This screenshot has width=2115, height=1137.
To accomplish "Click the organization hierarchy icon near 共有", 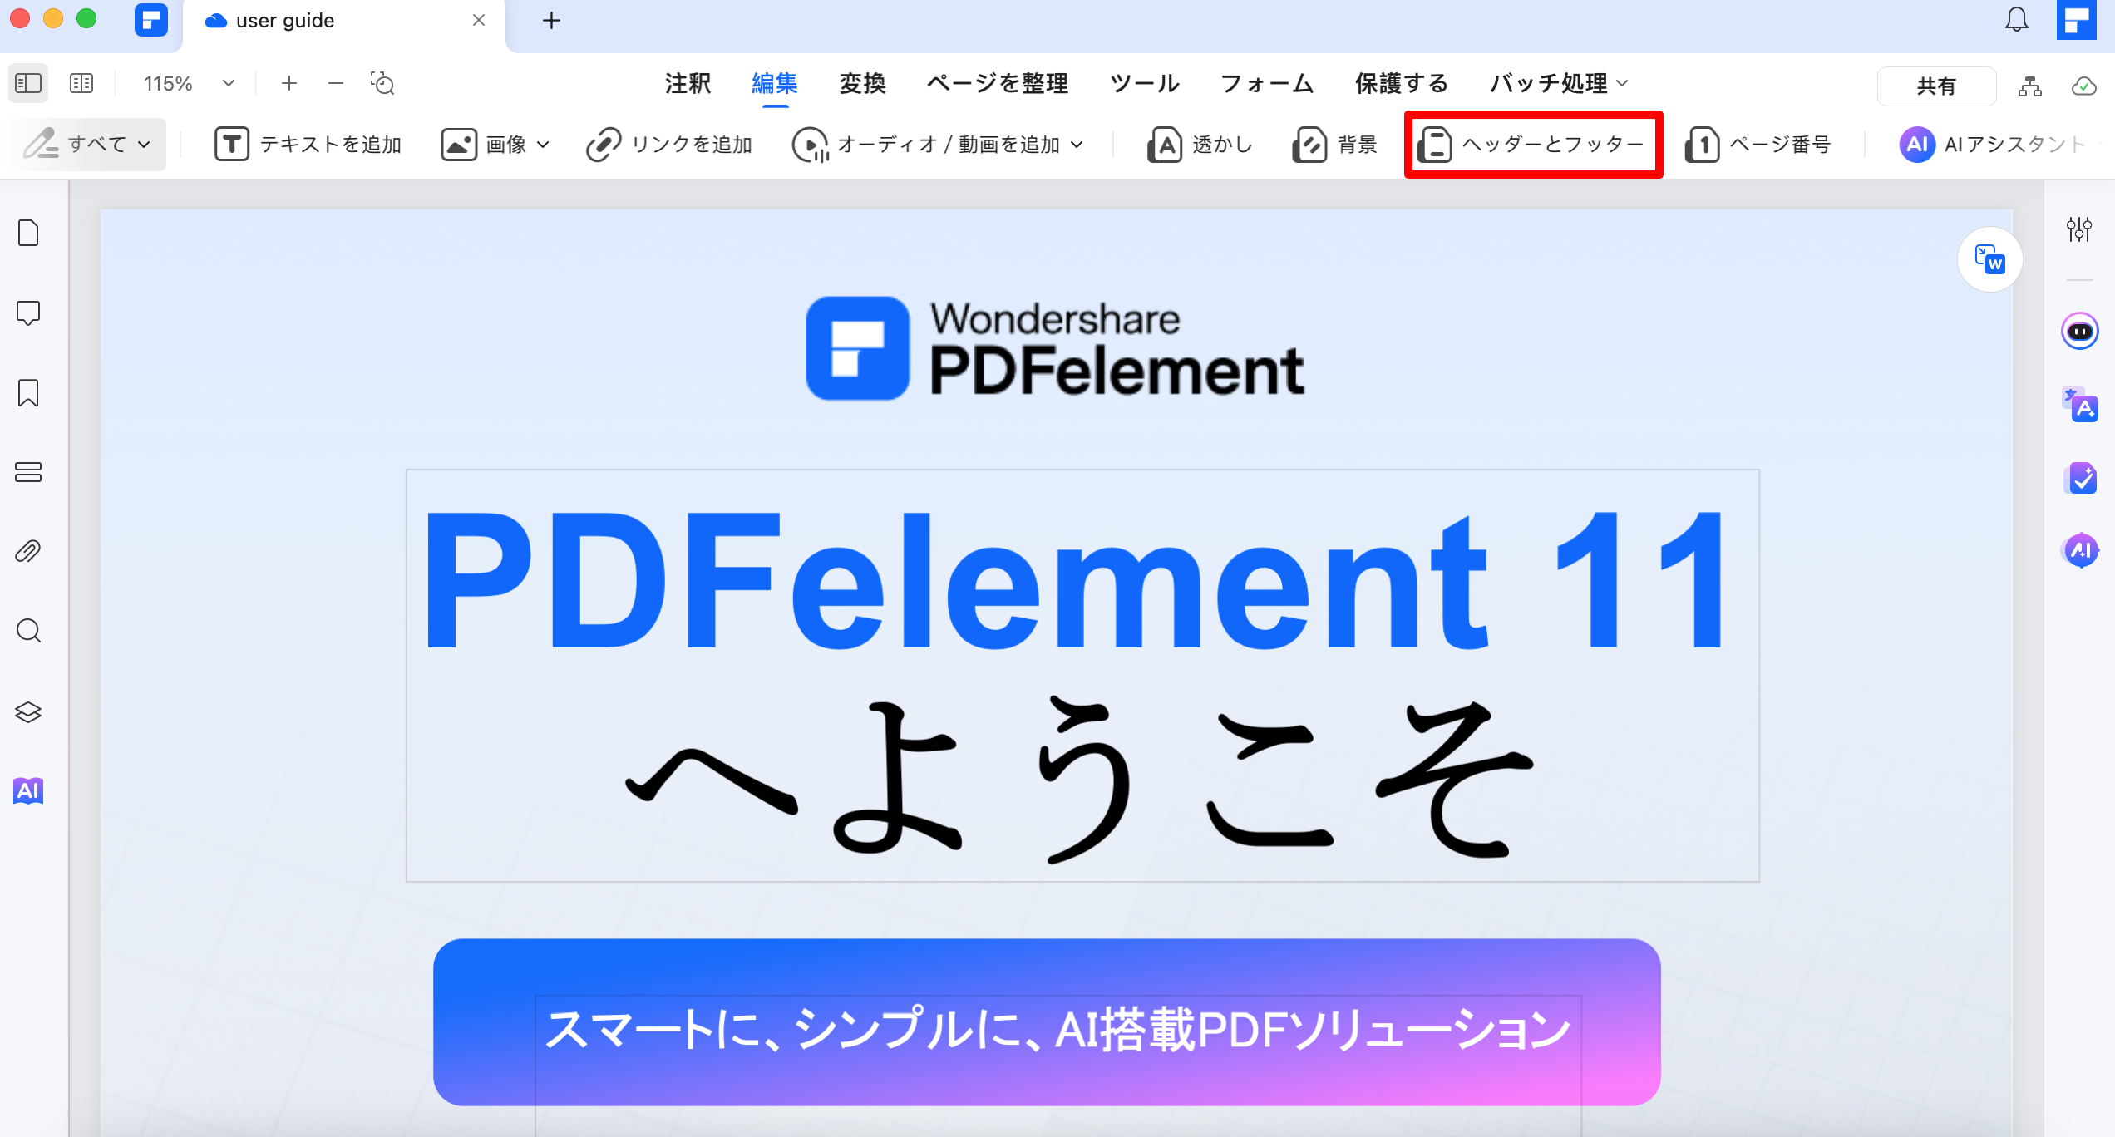I will point(2030,86).
